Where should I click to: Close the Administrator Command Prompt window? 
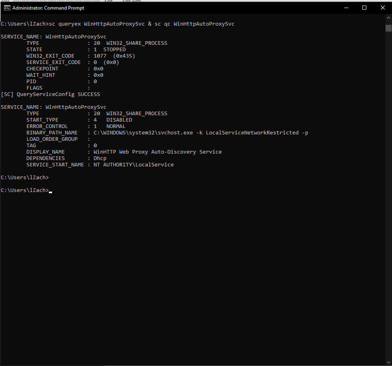(x=382, y=8)
